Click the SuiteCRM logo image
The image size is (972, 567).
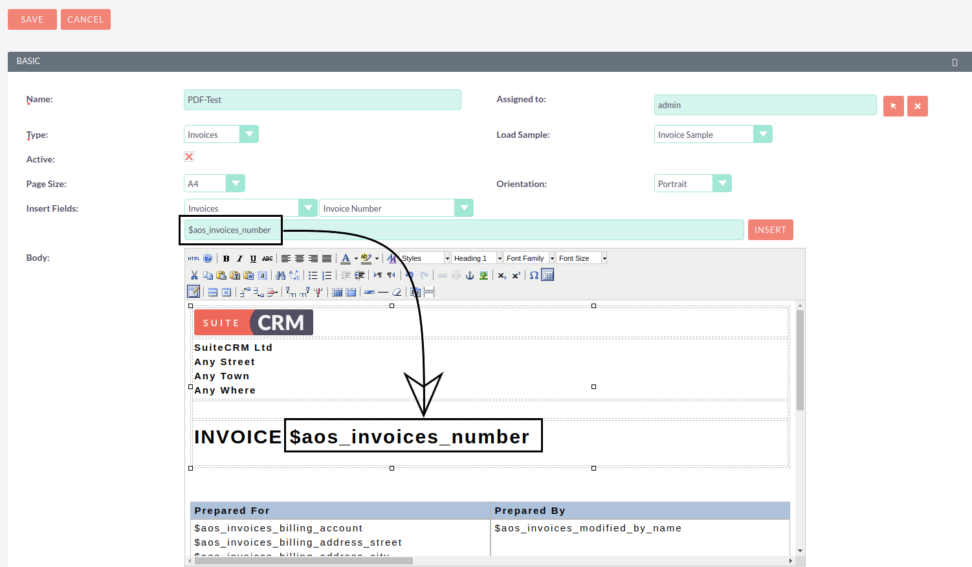pos(254,322)
